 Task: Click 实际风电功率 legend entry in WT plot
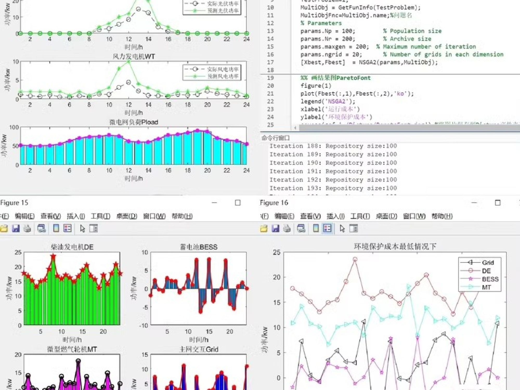(211, 69)
